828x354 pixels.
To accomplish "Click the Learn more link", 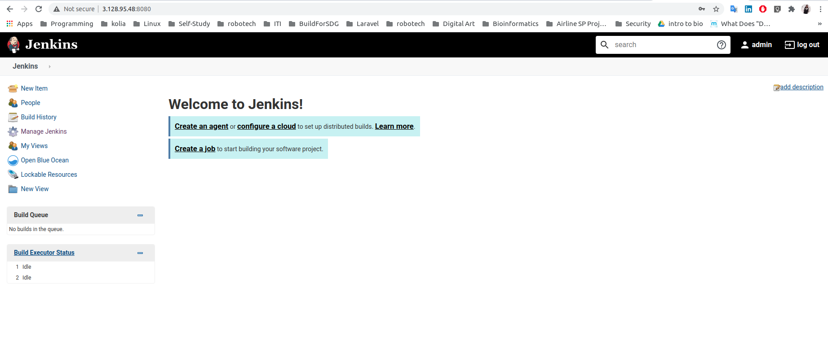I will point(394,127).
